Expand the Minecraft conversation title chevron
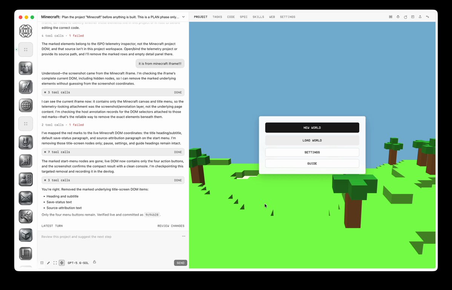 183,17
